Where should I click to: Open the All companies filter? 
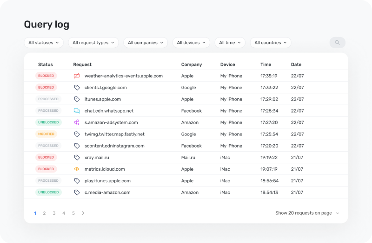(x=146, y=43)
